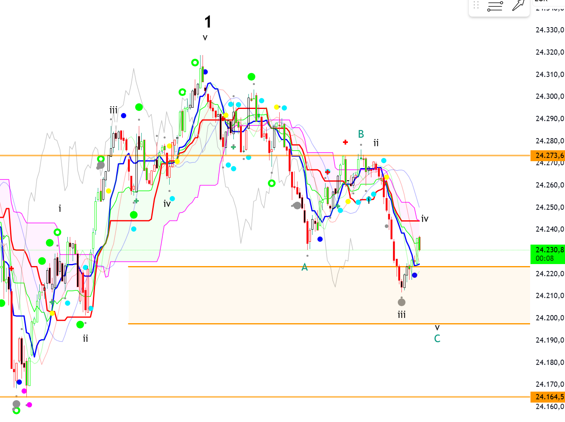
Task: Grab the floating toolbar drag handle
Action: click(476, 5)
